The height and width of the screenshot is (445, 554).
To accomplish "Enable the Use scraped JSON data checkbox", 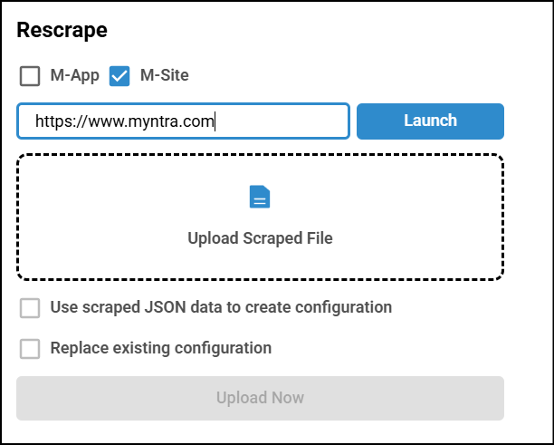I will click(30, 308).
